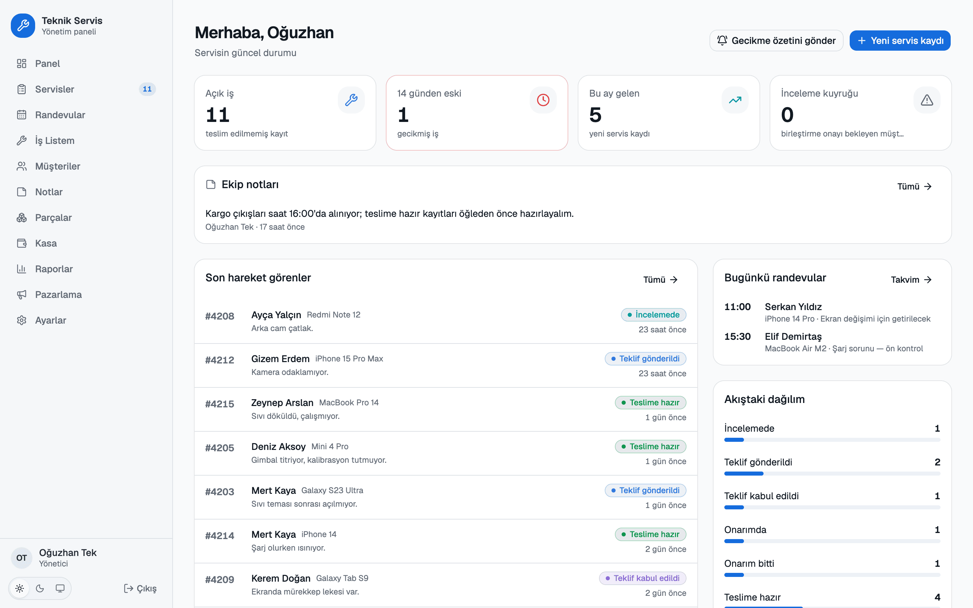Click the Servisler clipboard icon
The height and width of the screenshot is (608, 973).
(22, 89)
